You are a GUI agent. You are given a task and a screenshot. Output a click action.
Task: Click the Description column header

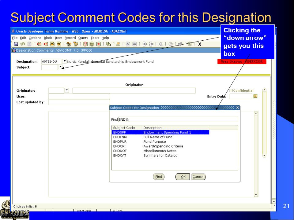point(175,128)
